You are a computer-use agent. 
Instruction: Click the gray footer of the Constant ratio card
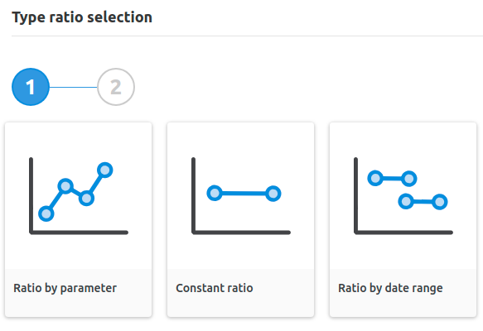240,293
